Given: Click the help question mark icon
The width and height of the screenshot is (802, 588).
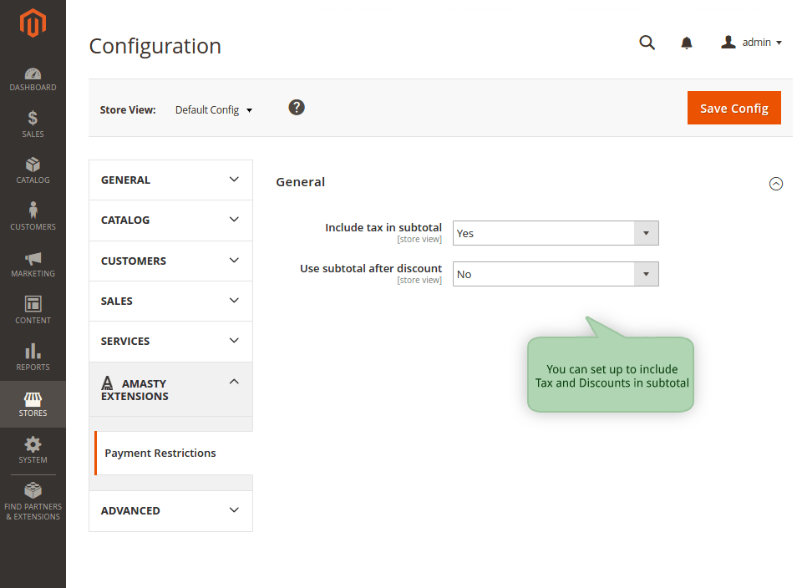Looking at the screenshot, I should [x=297, y=108].
